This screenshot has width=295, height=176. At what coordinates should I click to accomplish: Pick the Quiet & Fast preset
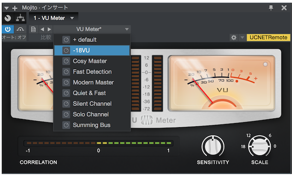pos(92,93)
